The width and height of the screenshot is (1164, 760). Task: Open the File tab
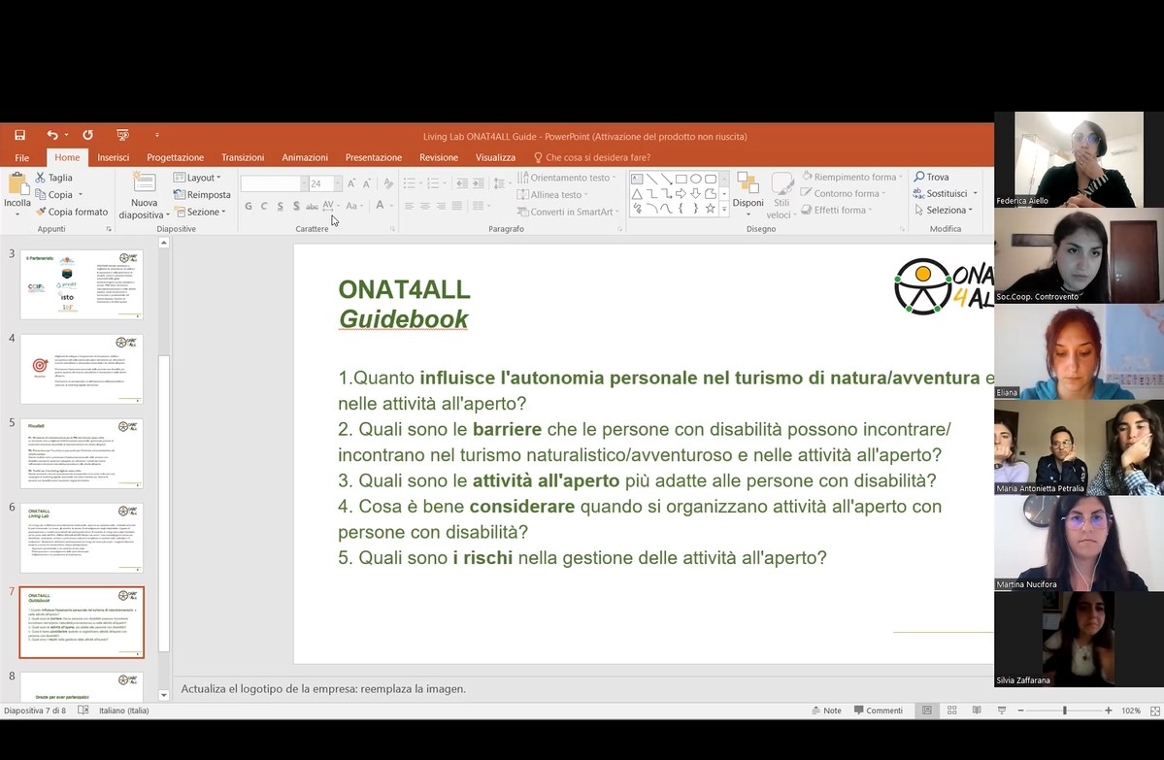pyautogui.click(x=22, y=157)
